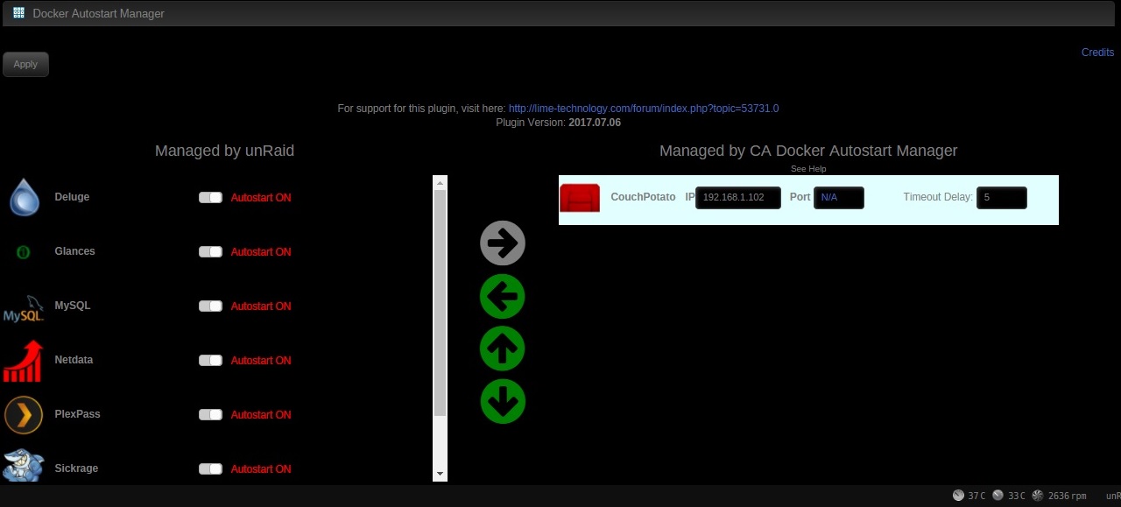Click PlexPass's Autostart ON label
Viewport: 1121px width, 507px height.
click(x=261, y=415)
